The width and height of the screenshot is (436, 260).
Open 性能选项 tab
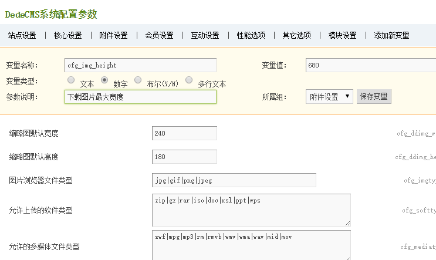pos(251,35)
